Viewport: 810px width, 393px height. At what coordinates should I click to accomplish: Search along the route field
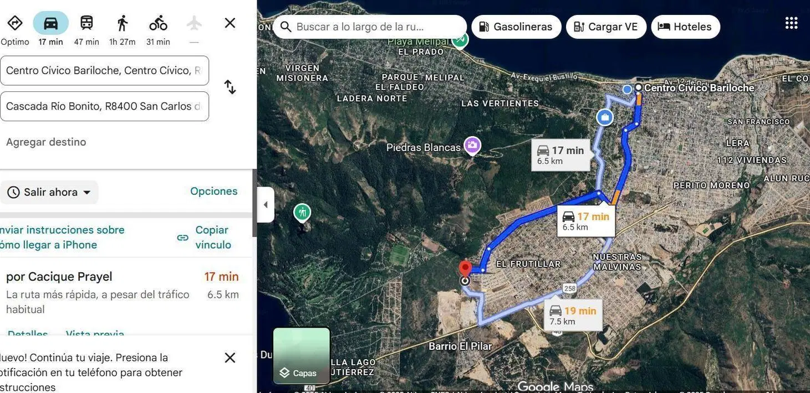369,27
